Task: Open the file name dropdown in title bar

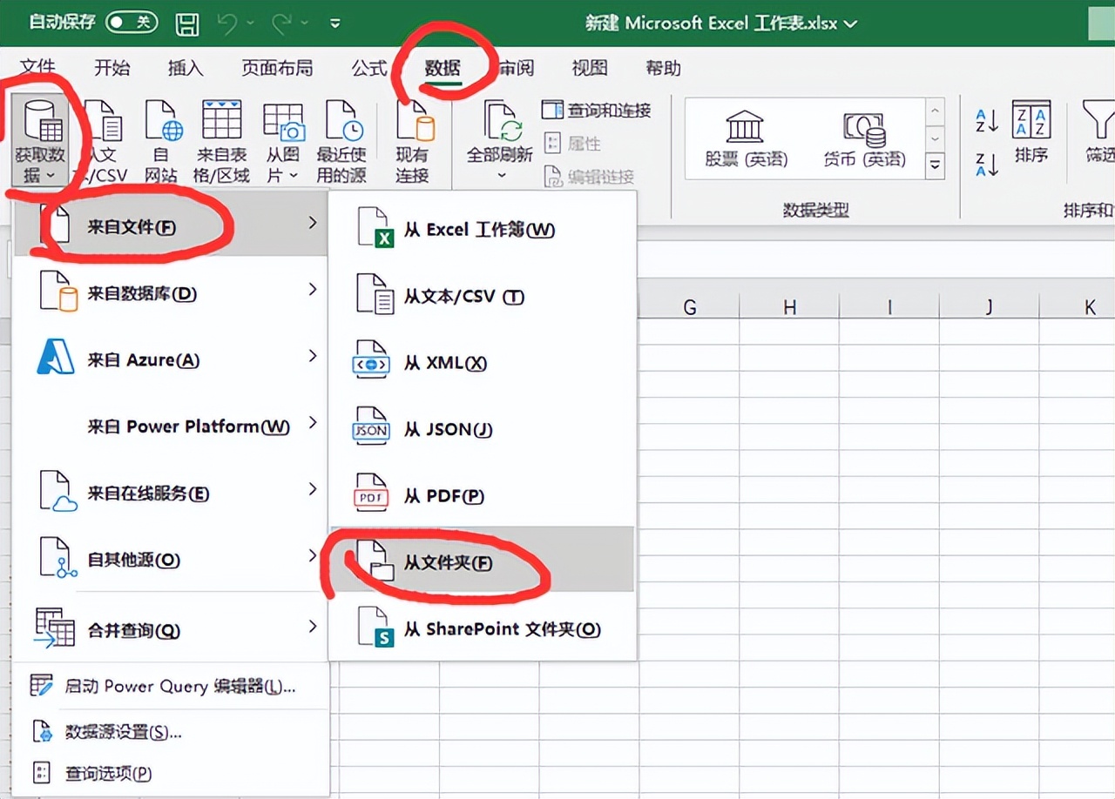Action: pos(850,23)
